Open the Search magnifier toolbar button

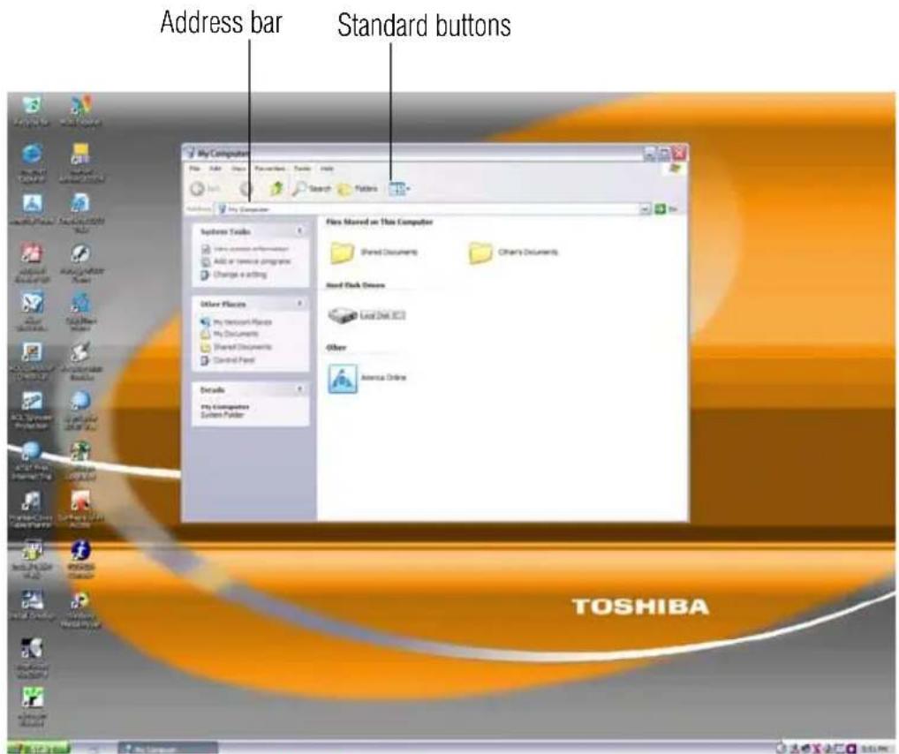(311, 188)
